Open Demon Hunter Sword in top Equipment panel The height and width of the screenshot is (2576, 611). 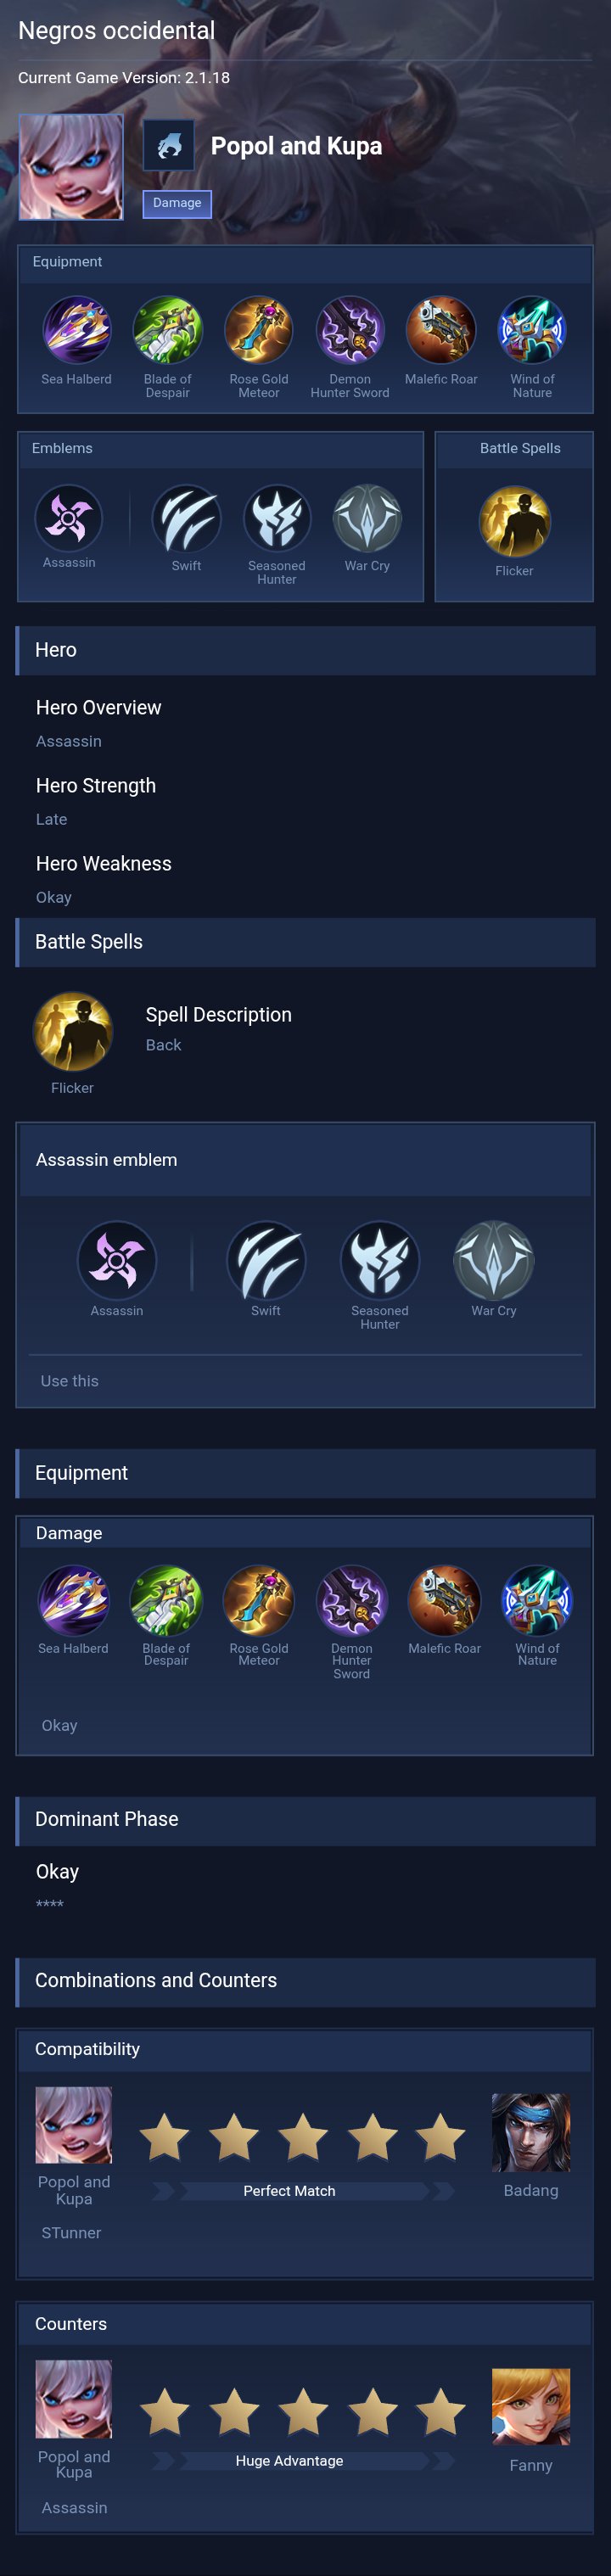click(350, 330)
